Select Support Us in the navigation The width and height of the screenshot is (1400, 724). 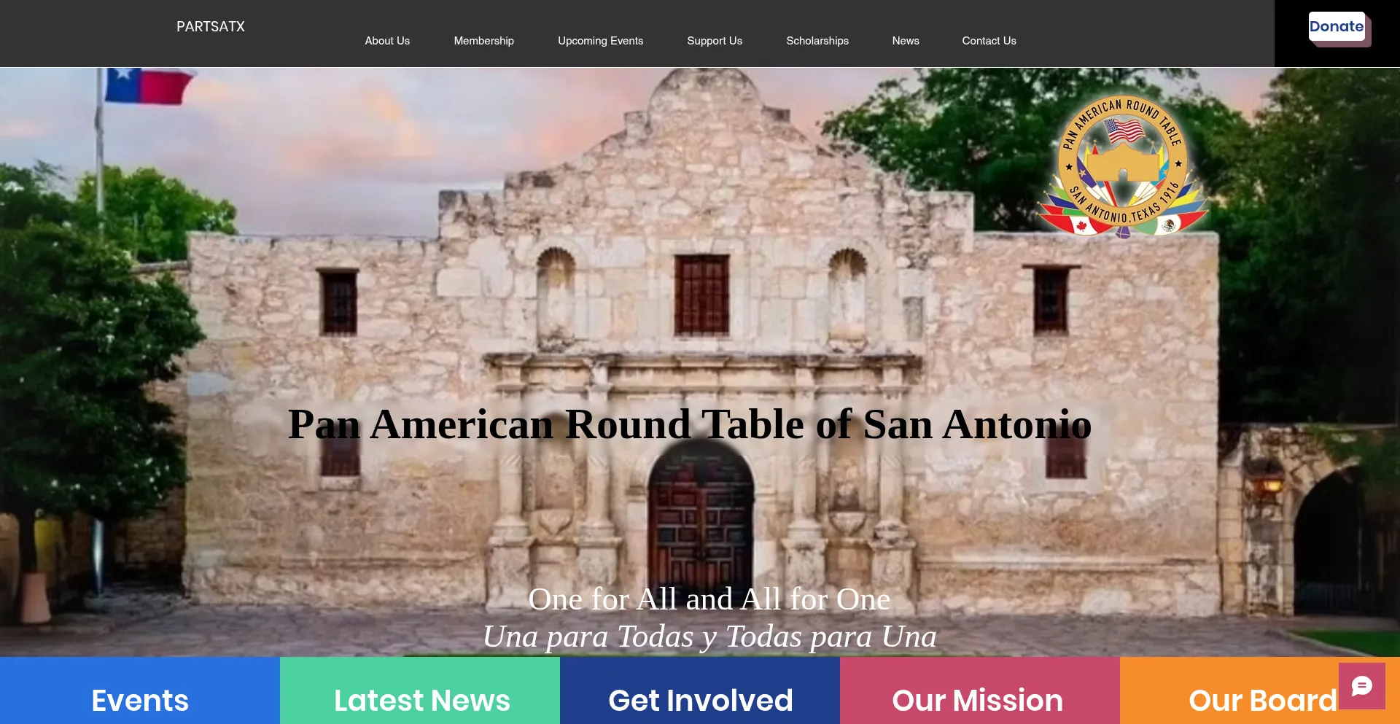[714, 41]
